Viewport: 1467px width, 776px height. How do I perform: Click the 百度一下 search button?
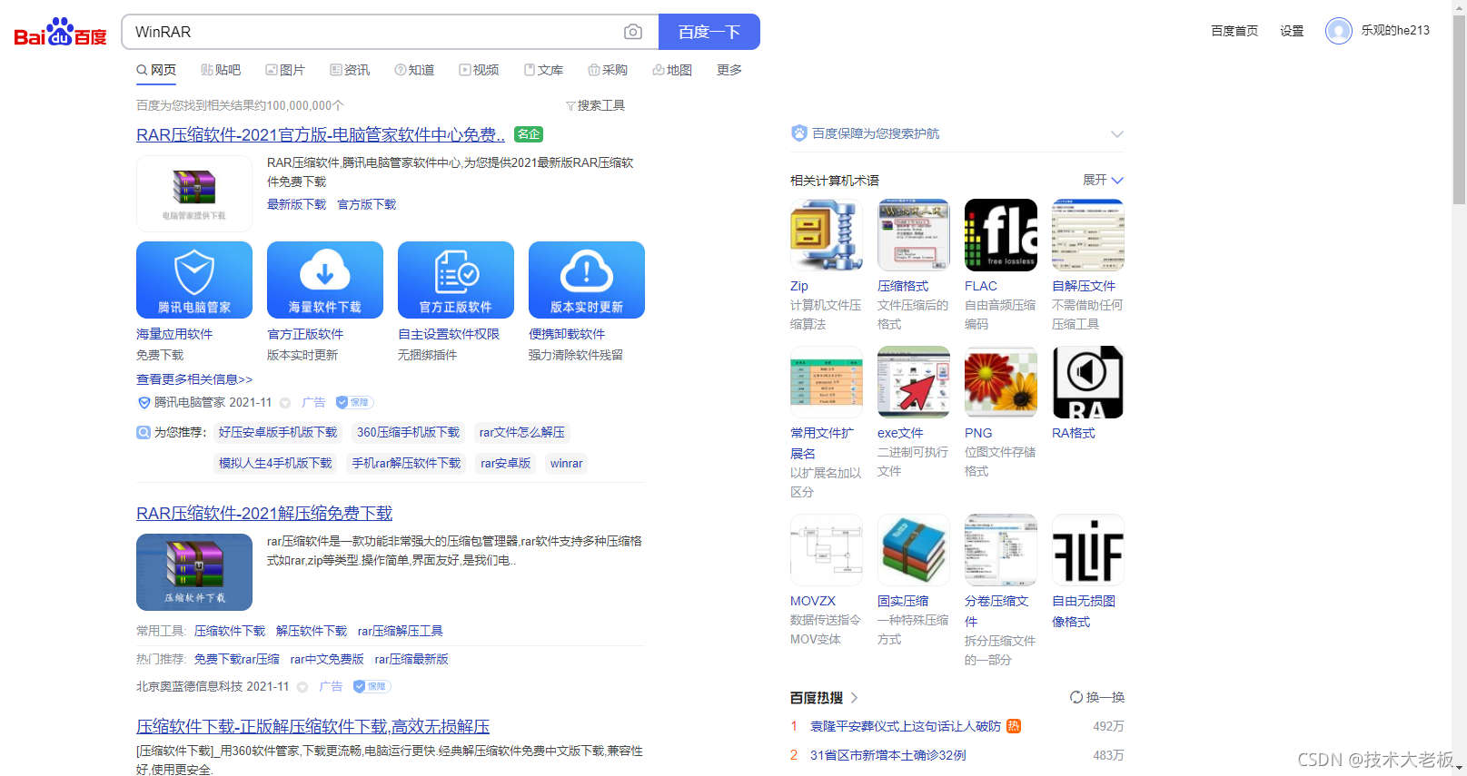click(x=709, y=32)
